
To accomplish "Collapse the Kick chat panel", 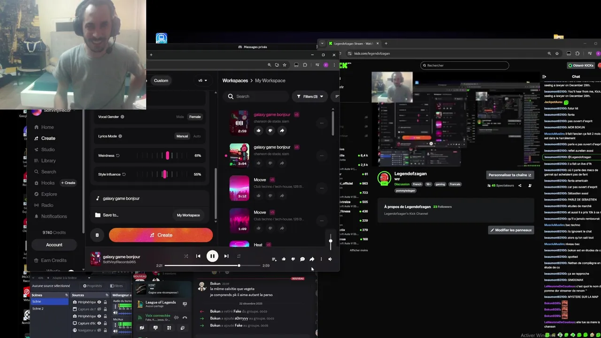I will point(544,77).
